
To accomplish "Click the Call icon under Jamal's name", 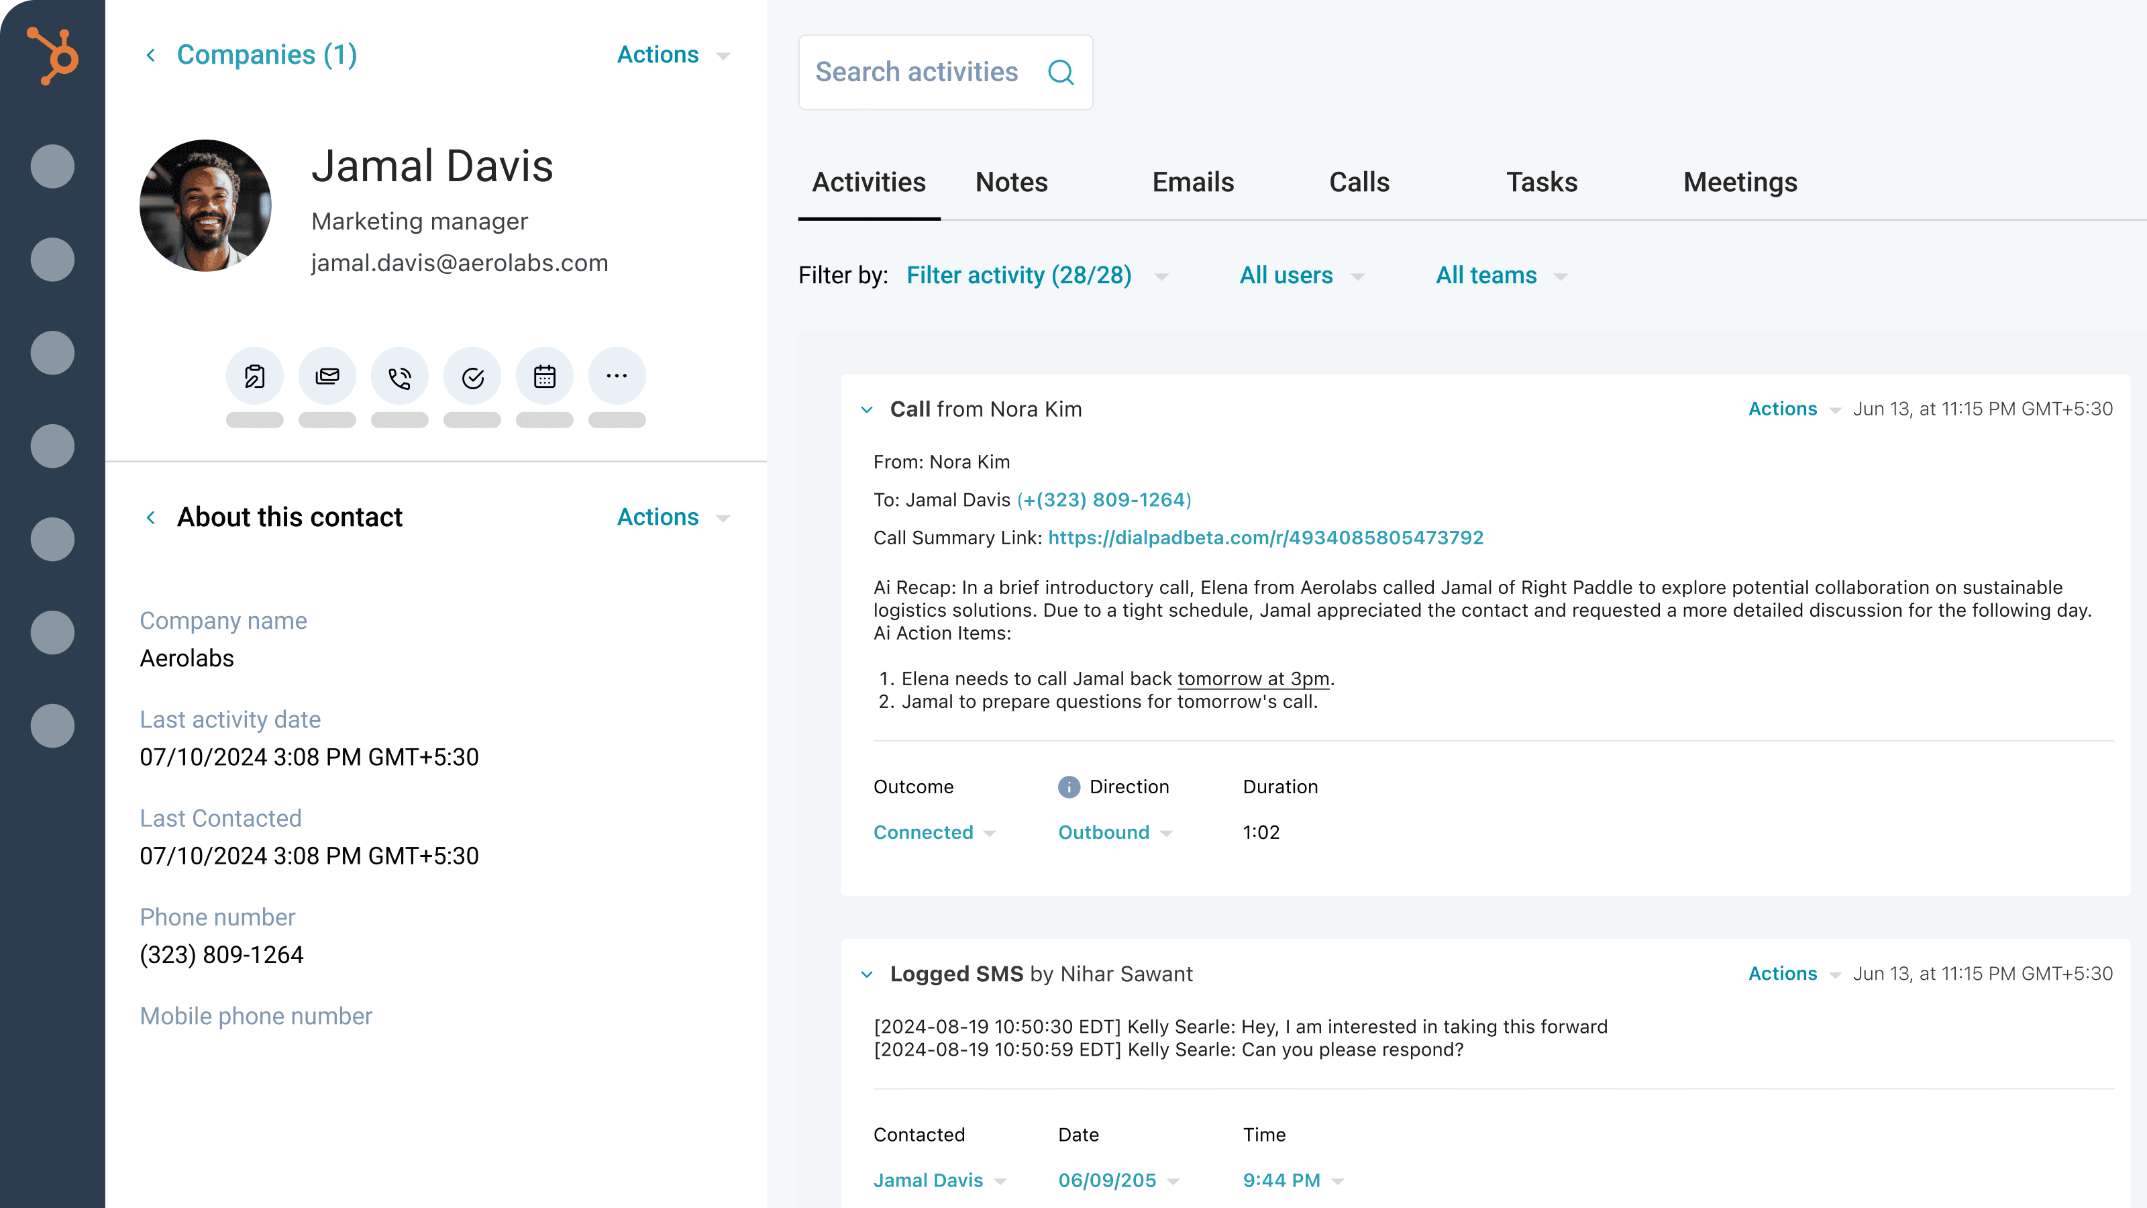I will tap(399, 376).
